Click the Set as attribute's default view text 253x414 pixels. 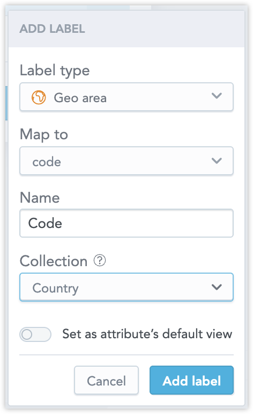tap(147, 334)
